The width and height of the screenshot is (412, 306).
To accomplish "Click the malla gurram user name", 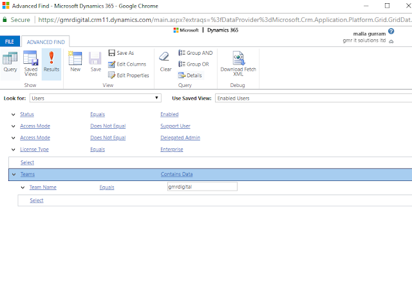I will pos(369,33).
